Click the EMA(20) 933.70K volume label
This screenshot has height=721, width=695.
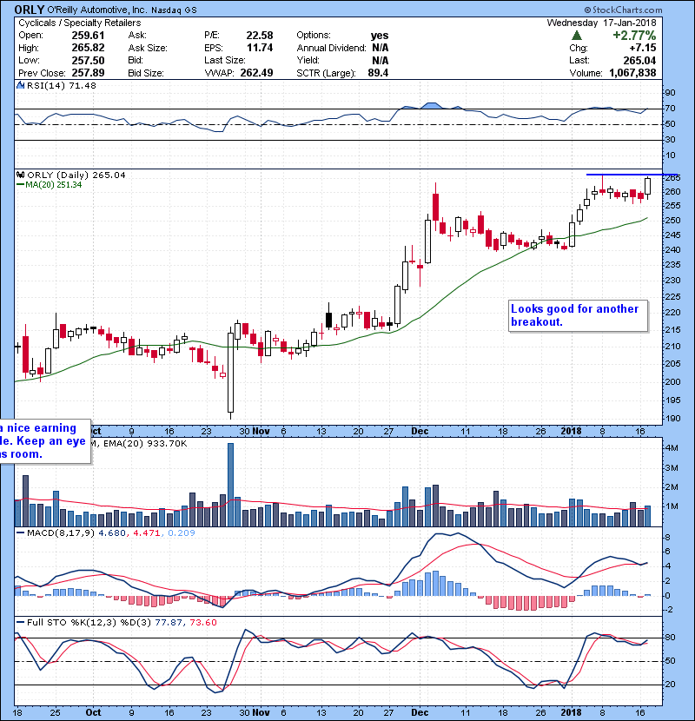(145, 443)
